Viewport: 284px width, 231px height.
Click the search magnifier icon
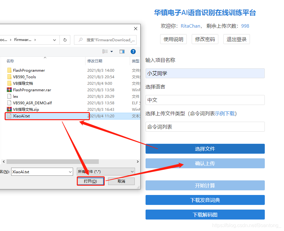(81, 40)
